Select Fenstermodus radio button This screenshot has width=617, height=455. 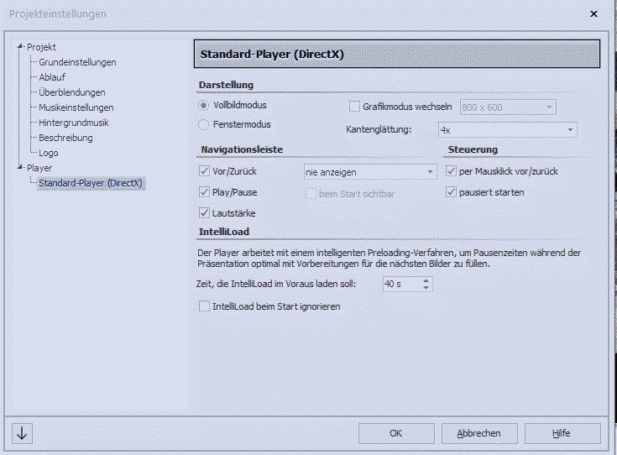coord(204,125)
